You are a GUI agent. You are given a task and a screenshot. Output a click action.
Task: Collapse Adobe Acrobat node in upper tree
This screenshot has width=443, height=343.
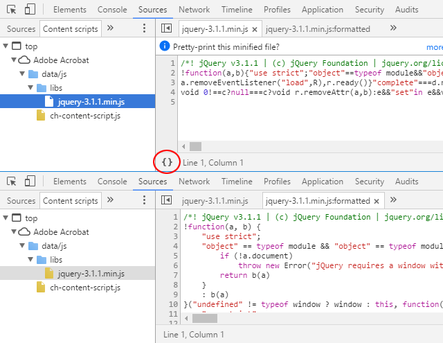(13, 60)
